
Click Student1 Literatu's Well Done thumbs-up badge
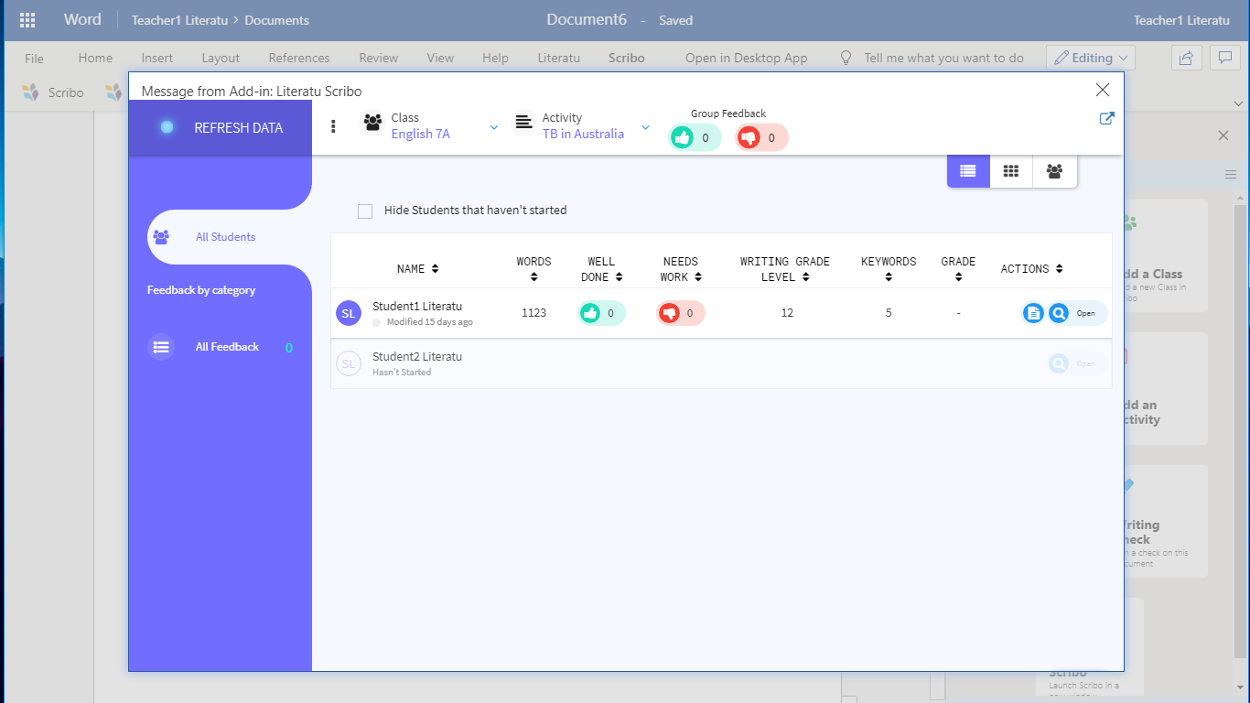click(602, 313)
